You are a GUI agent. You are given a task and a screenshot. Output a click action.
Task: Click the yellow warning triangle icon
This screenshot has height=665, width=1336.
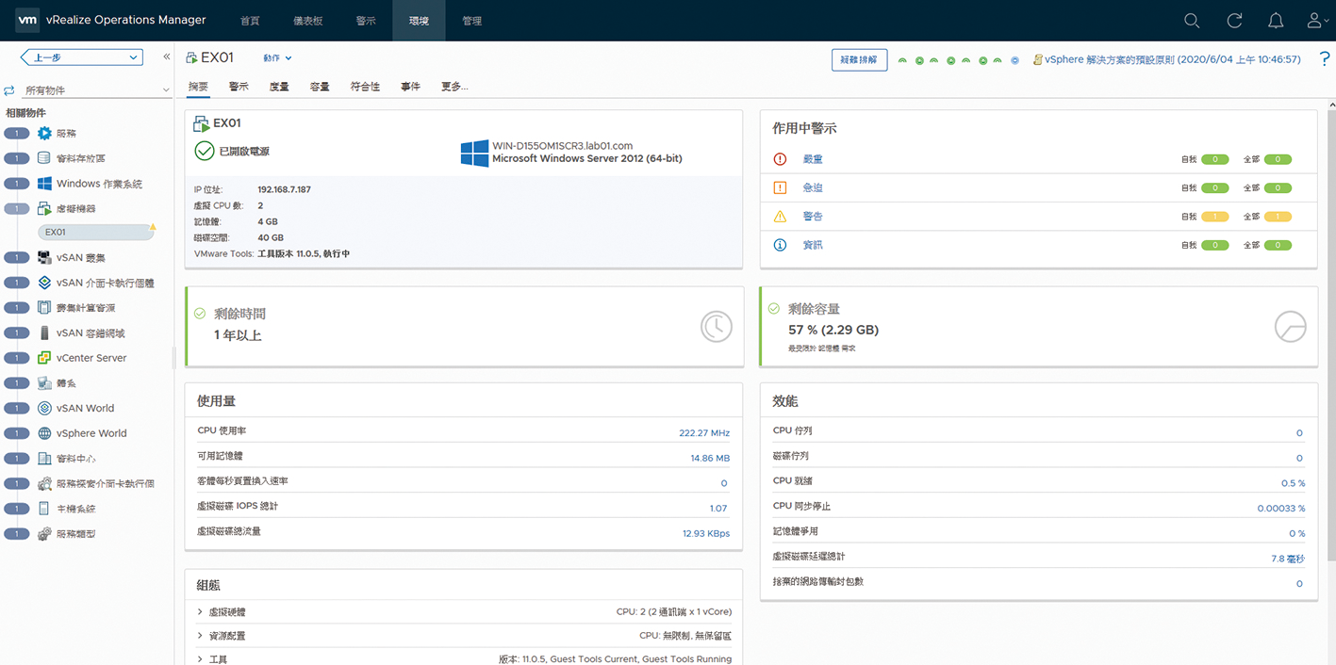point(780,217)
